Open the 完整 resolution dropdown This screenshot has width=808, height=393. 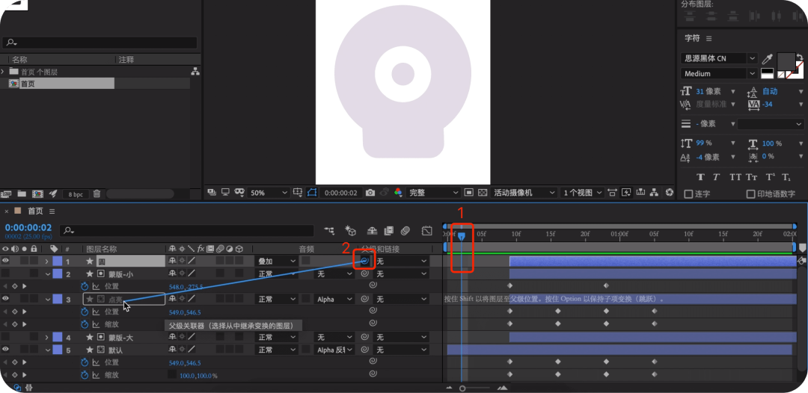tap(433, 192)
